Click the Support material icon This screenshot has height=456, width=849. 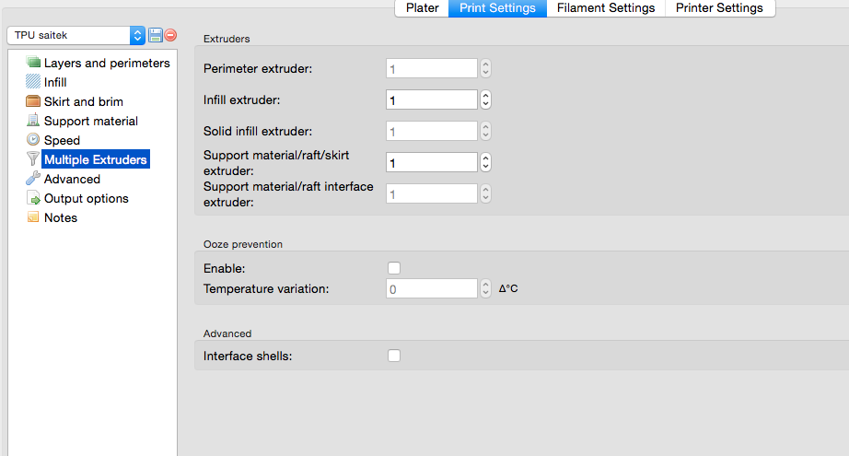pyautogui.click(x=34, y=121)
